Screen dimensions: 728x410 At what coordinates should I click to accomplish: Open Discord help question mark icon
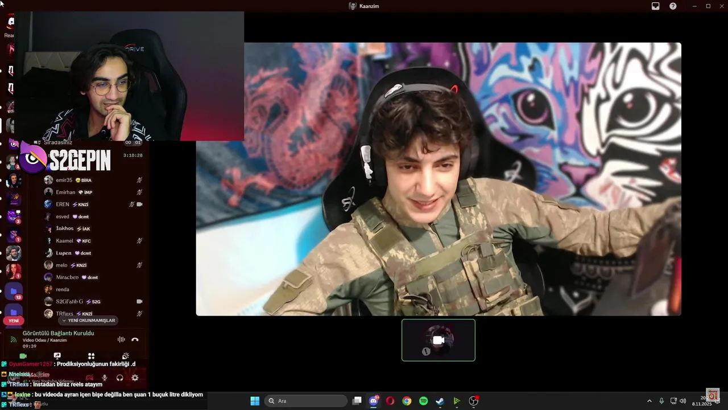[x=673, y=6]
